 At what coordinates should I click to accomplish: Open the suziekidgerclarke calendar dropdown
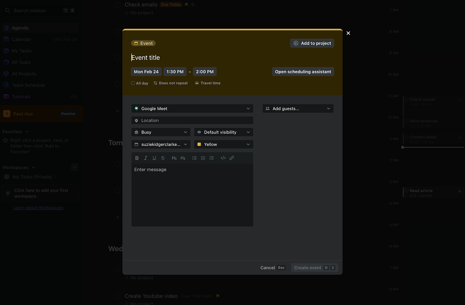pos(161,145)
